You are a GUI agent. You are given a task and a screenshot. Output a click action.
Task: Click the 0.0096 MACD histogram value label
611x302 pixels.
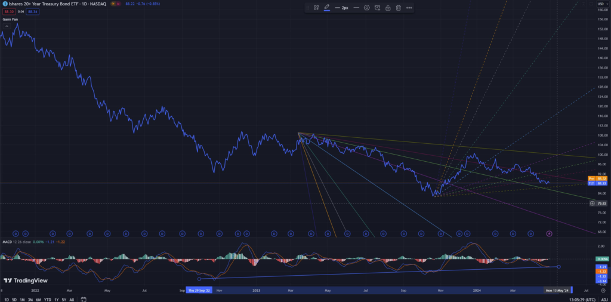603,259
